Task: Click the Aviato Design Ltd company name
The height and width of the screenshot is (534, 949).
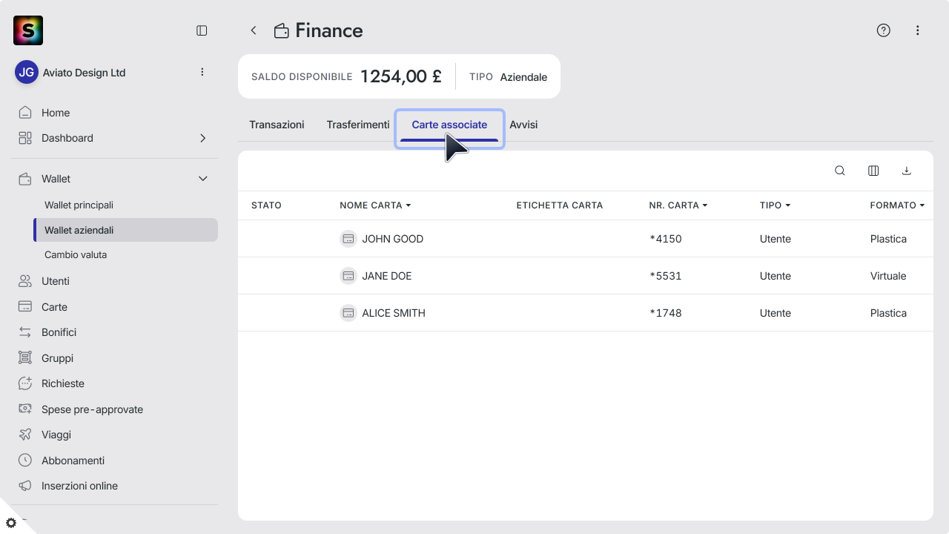Action: (x=84, y=73)
